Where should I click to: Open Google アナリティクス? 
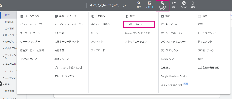(x=138, y=33)
